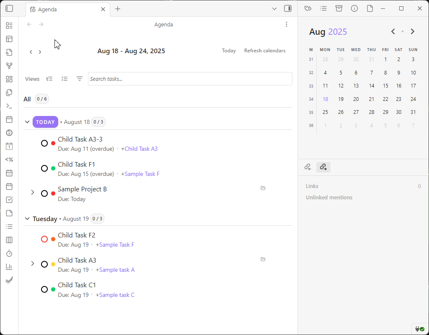Open the tab list dropdown chevron
Image resolution: width=429 pixels, height=335 pixels.
[x=274, y=8]
